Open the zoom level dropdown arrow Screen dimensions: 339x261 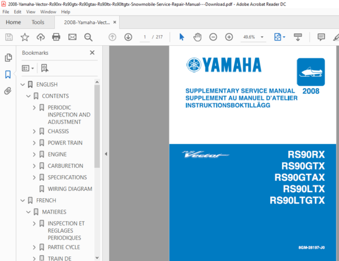(x=262, y=37)
